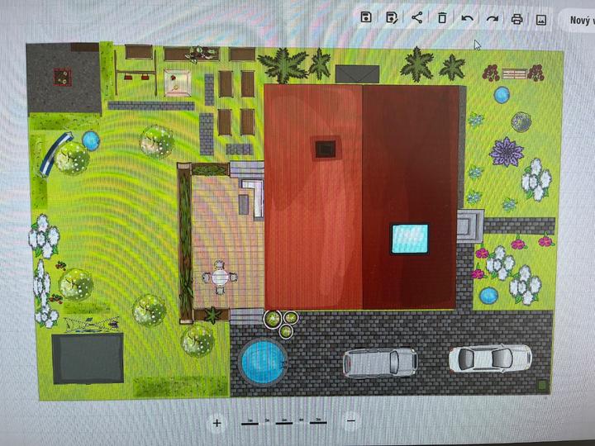The width and height of the screenshot is (595, 446).
Task: Select the blue skylight on the roof
Action: pos(410,238)
